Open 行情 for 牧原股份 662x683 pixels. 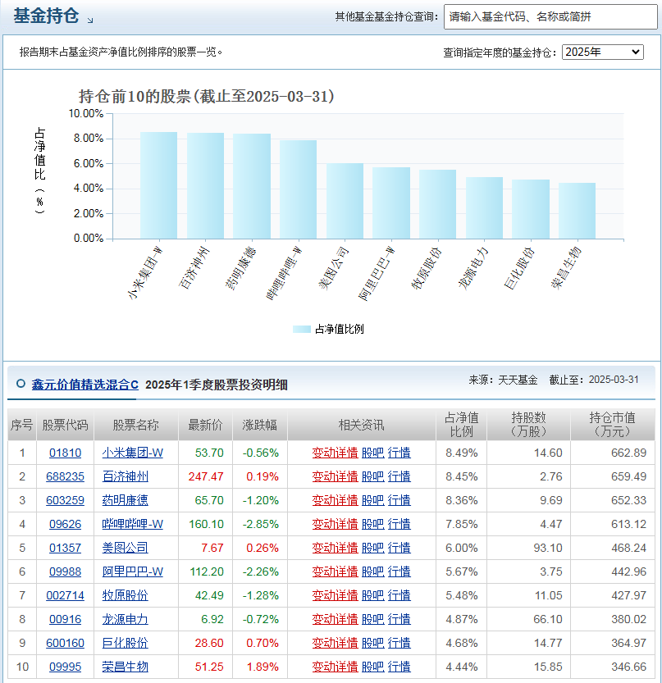click(x=399, y=595)
